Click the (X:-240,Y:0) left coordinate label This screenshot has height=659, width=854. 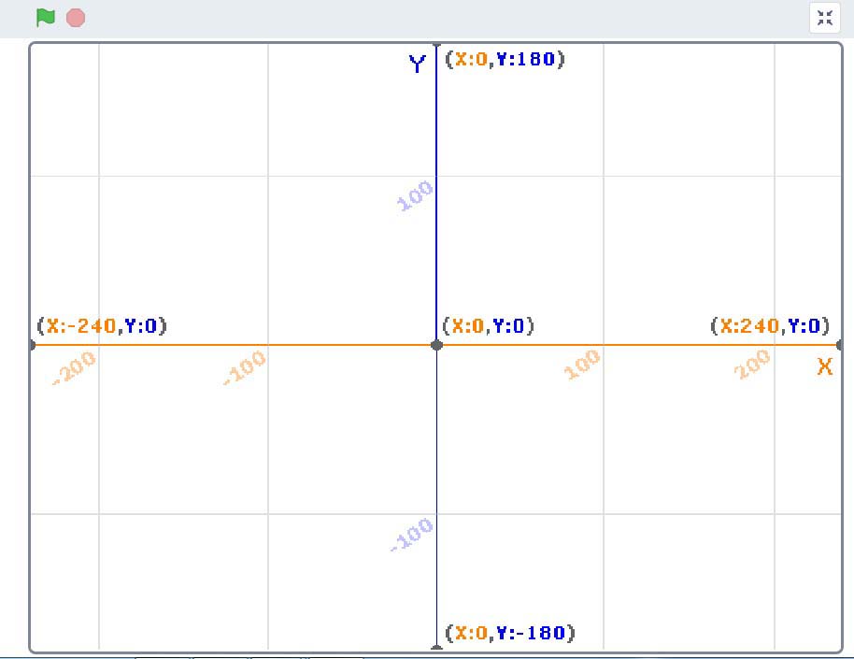point(102,326)
